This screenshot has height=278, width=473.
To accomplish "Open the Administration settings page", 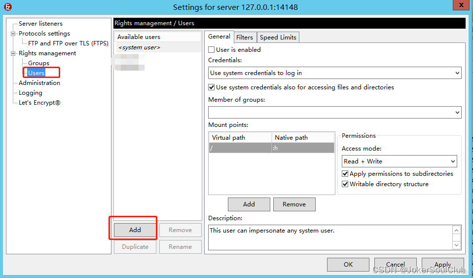I will [x=39, y=82].
